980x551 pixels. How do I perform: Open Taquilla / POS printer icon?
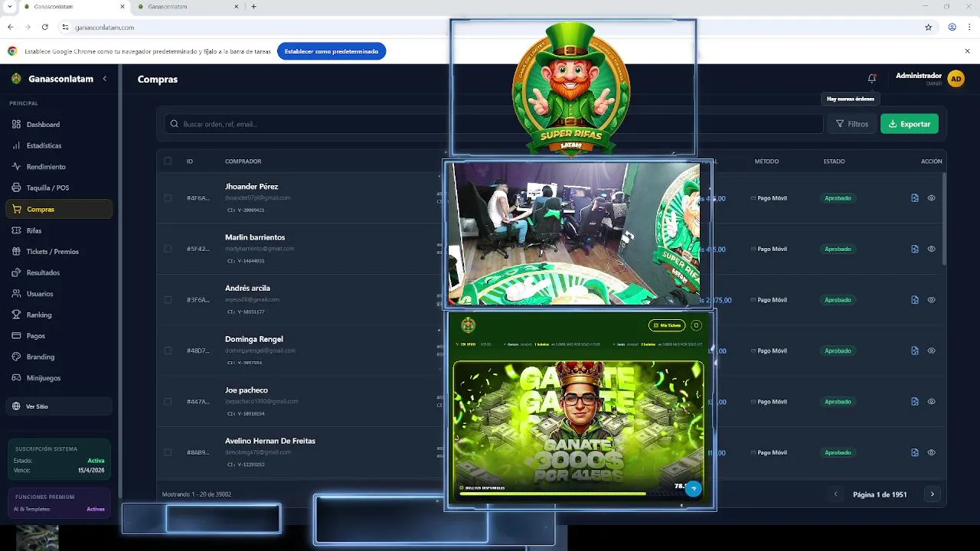[17, 187]
